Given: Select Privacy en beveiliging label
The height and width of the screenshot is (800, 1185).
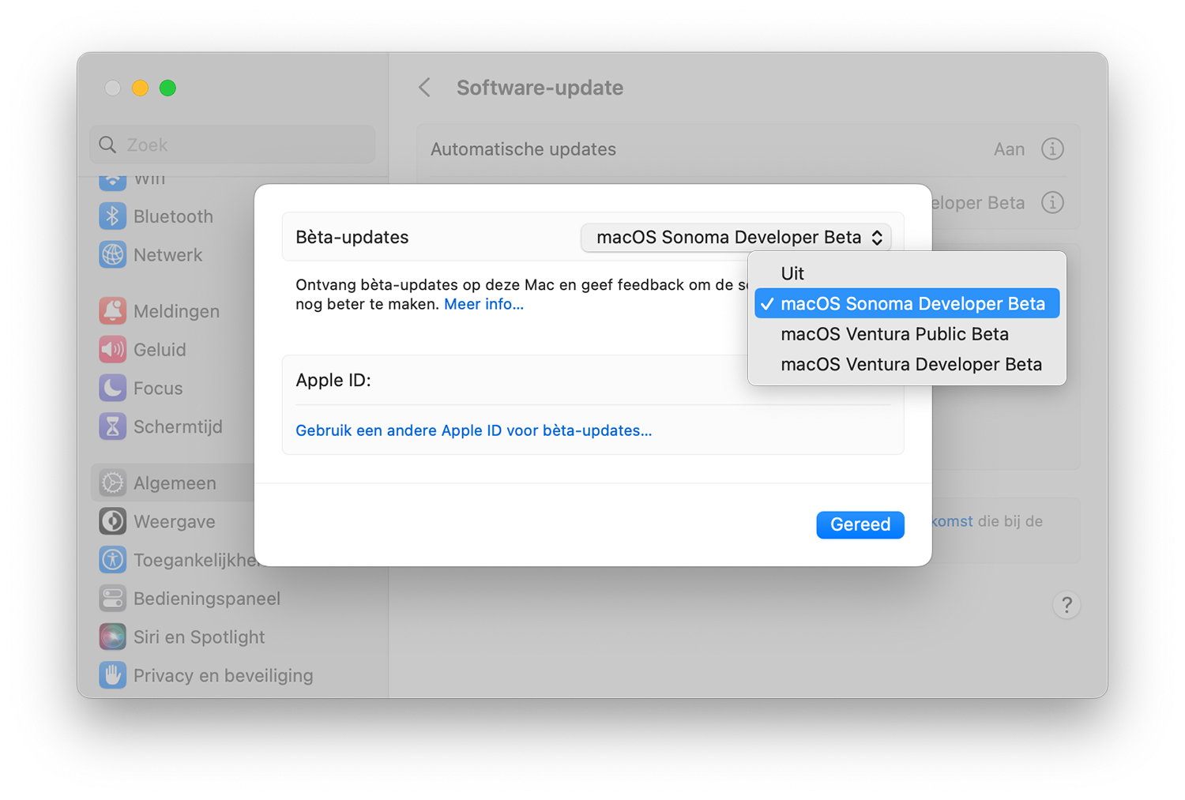Looking at the screenshot, I should (x=224, y=676).
